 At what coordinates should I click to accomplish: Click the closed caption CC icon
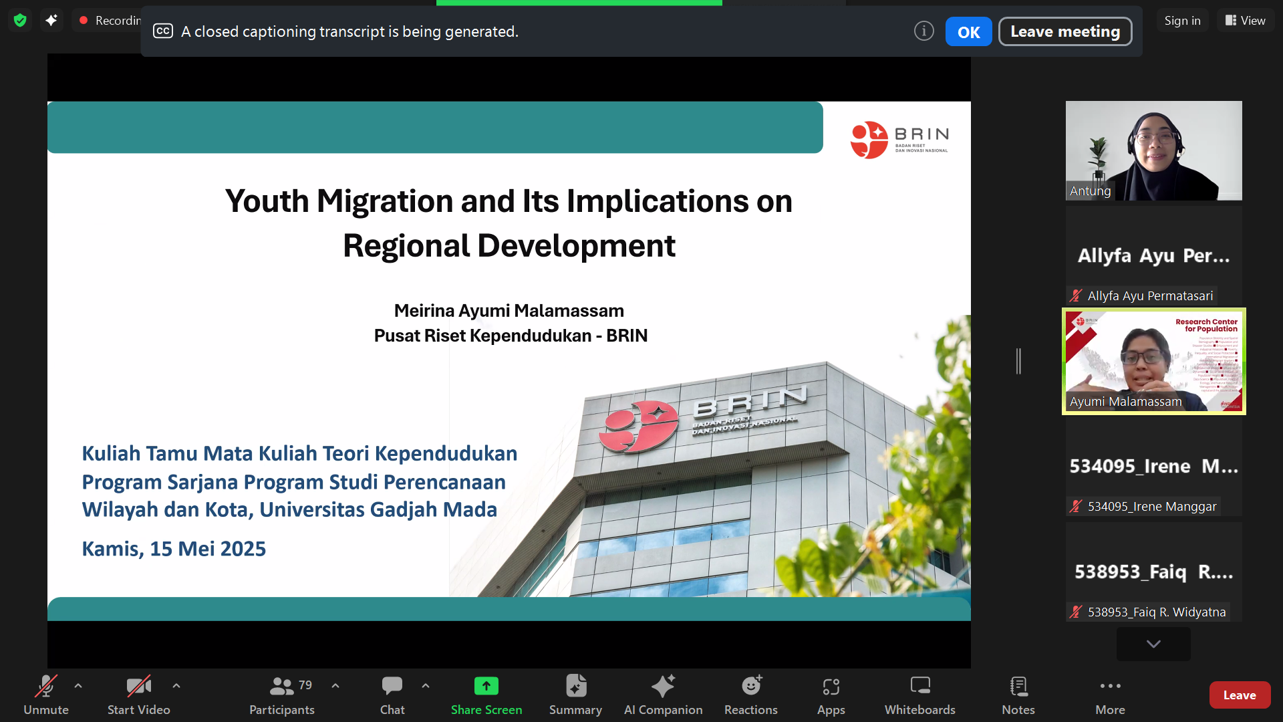tap(163, 31)
